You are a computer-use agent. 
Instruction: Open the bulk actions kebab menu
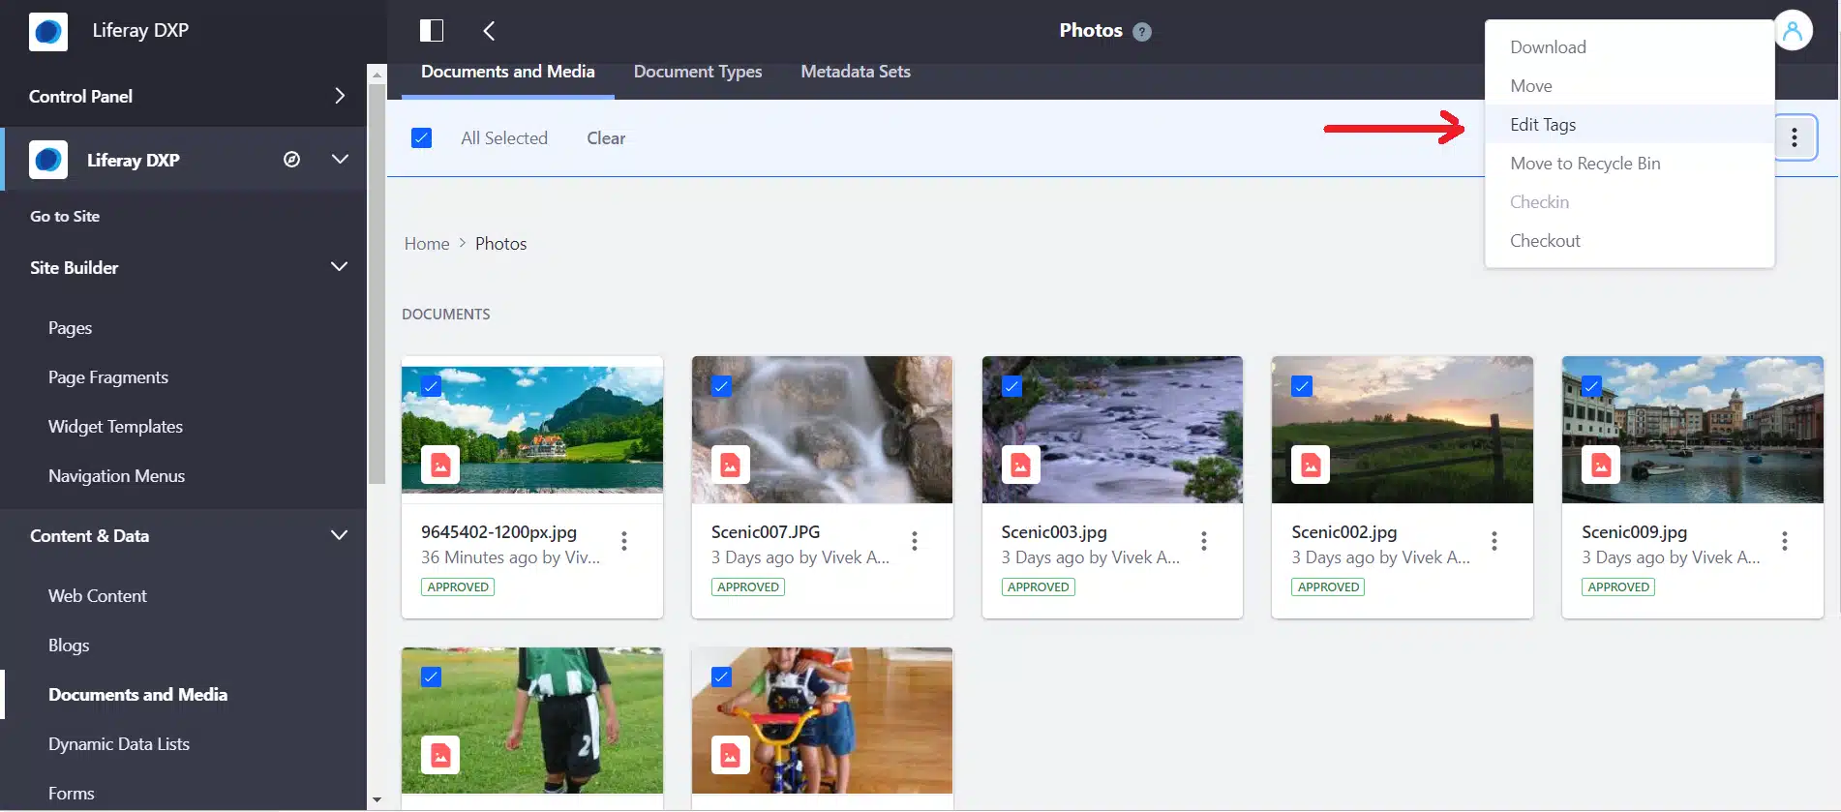point(1795,137)
